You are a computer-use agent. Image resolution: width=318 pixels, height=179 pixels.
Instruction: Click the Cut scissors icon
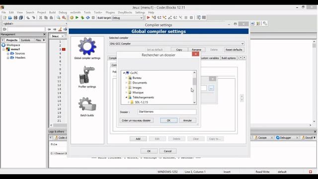[x=41, y=18]
